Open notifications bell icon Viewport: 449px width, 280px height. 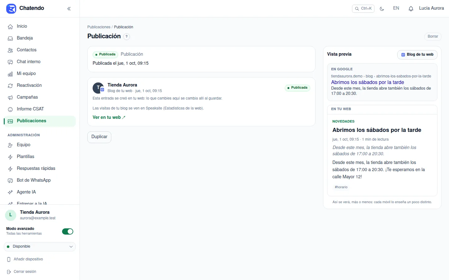point(411,9)
